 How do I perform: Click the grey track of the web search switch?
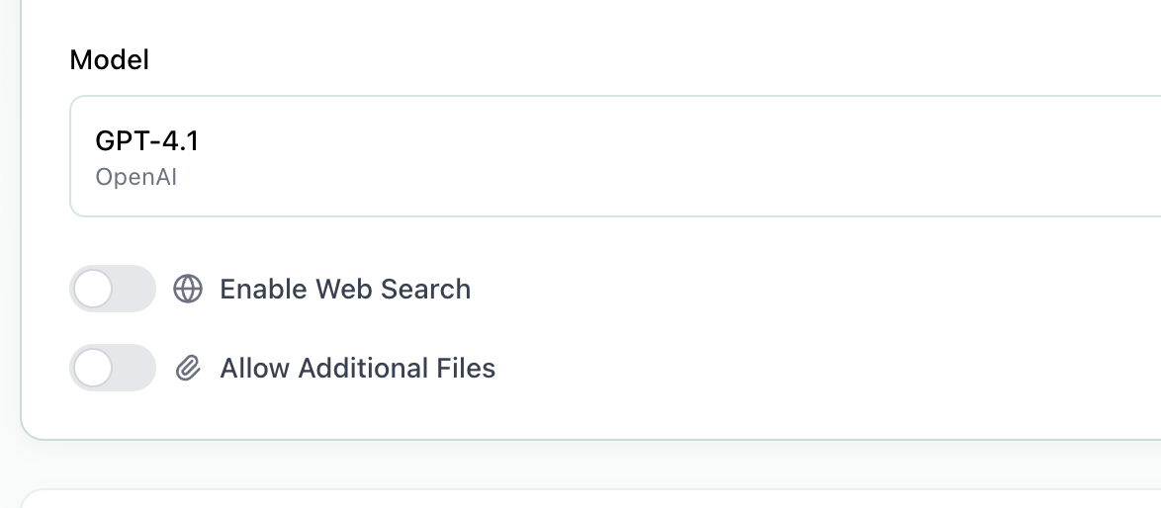(x=134, y=289)
